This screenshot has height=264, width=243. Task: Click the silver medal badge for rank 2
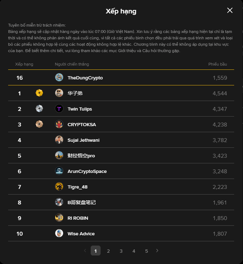click(x=39, y=109)
